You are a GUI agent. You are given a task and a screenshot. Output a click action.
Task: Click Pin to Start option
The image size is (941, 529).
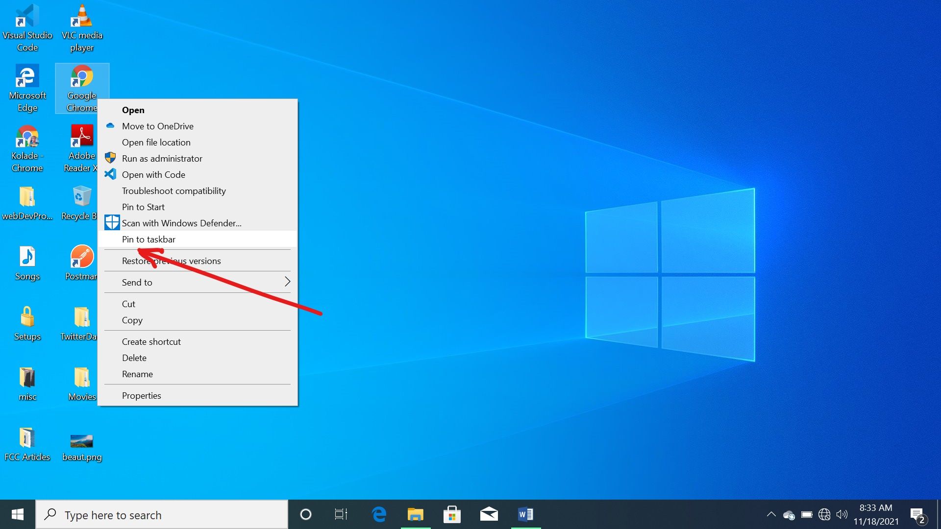[143, 207]
